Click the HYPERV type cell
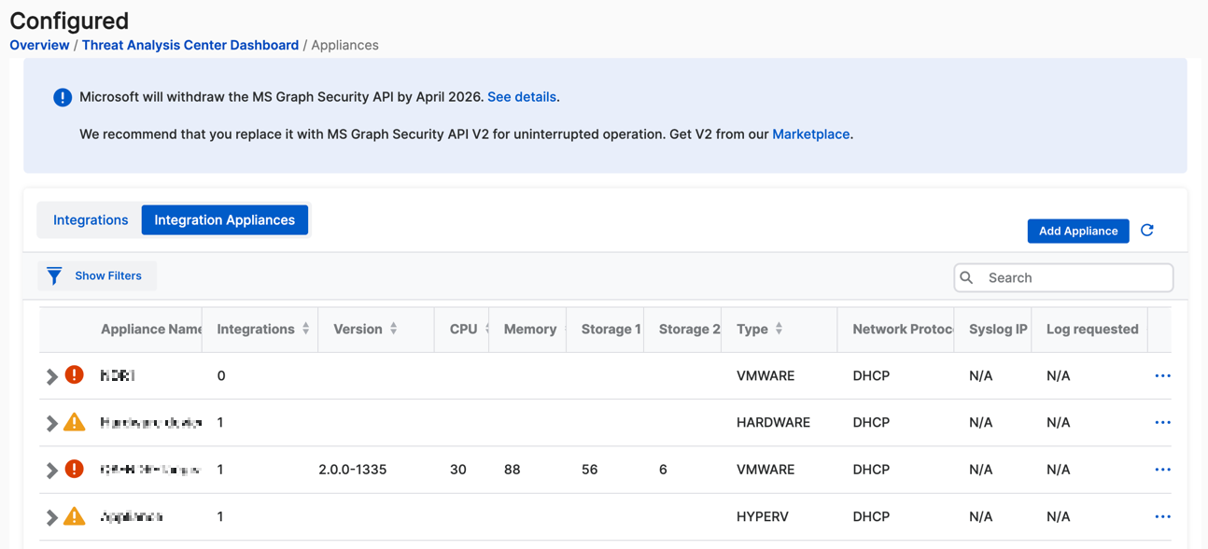Screen dimensions: 1208x549 tap(763, 516)
